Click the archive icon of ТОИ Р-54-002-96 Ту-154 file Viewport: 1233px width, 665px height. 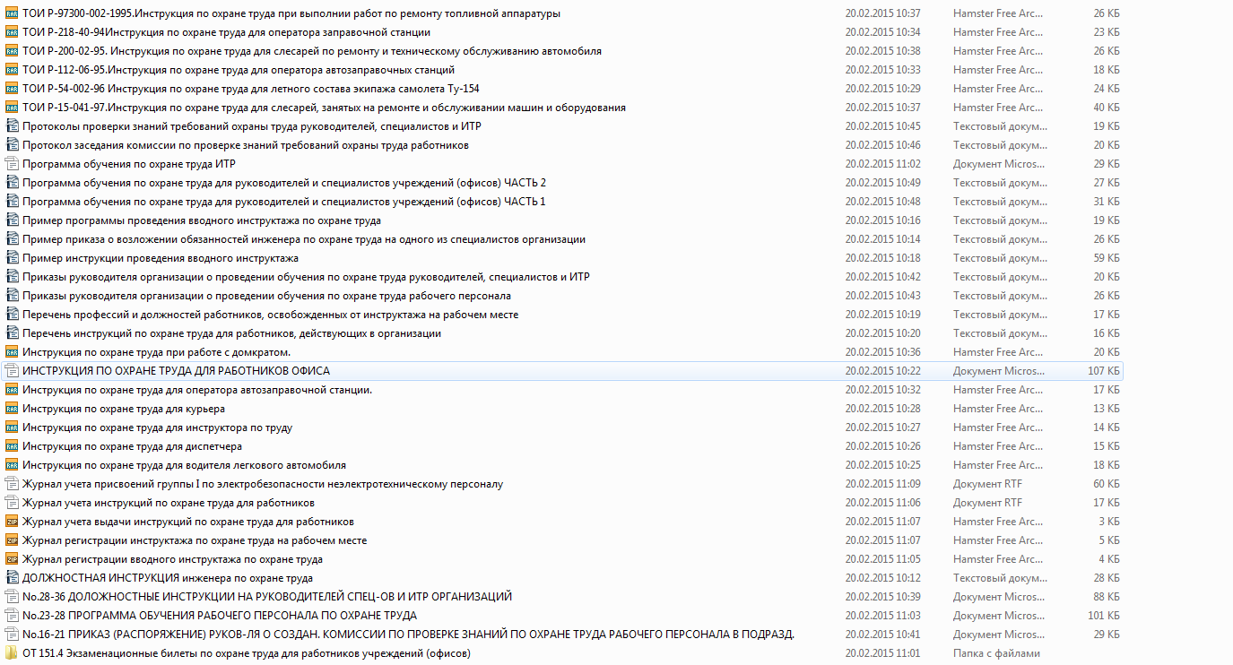[12, 89]
